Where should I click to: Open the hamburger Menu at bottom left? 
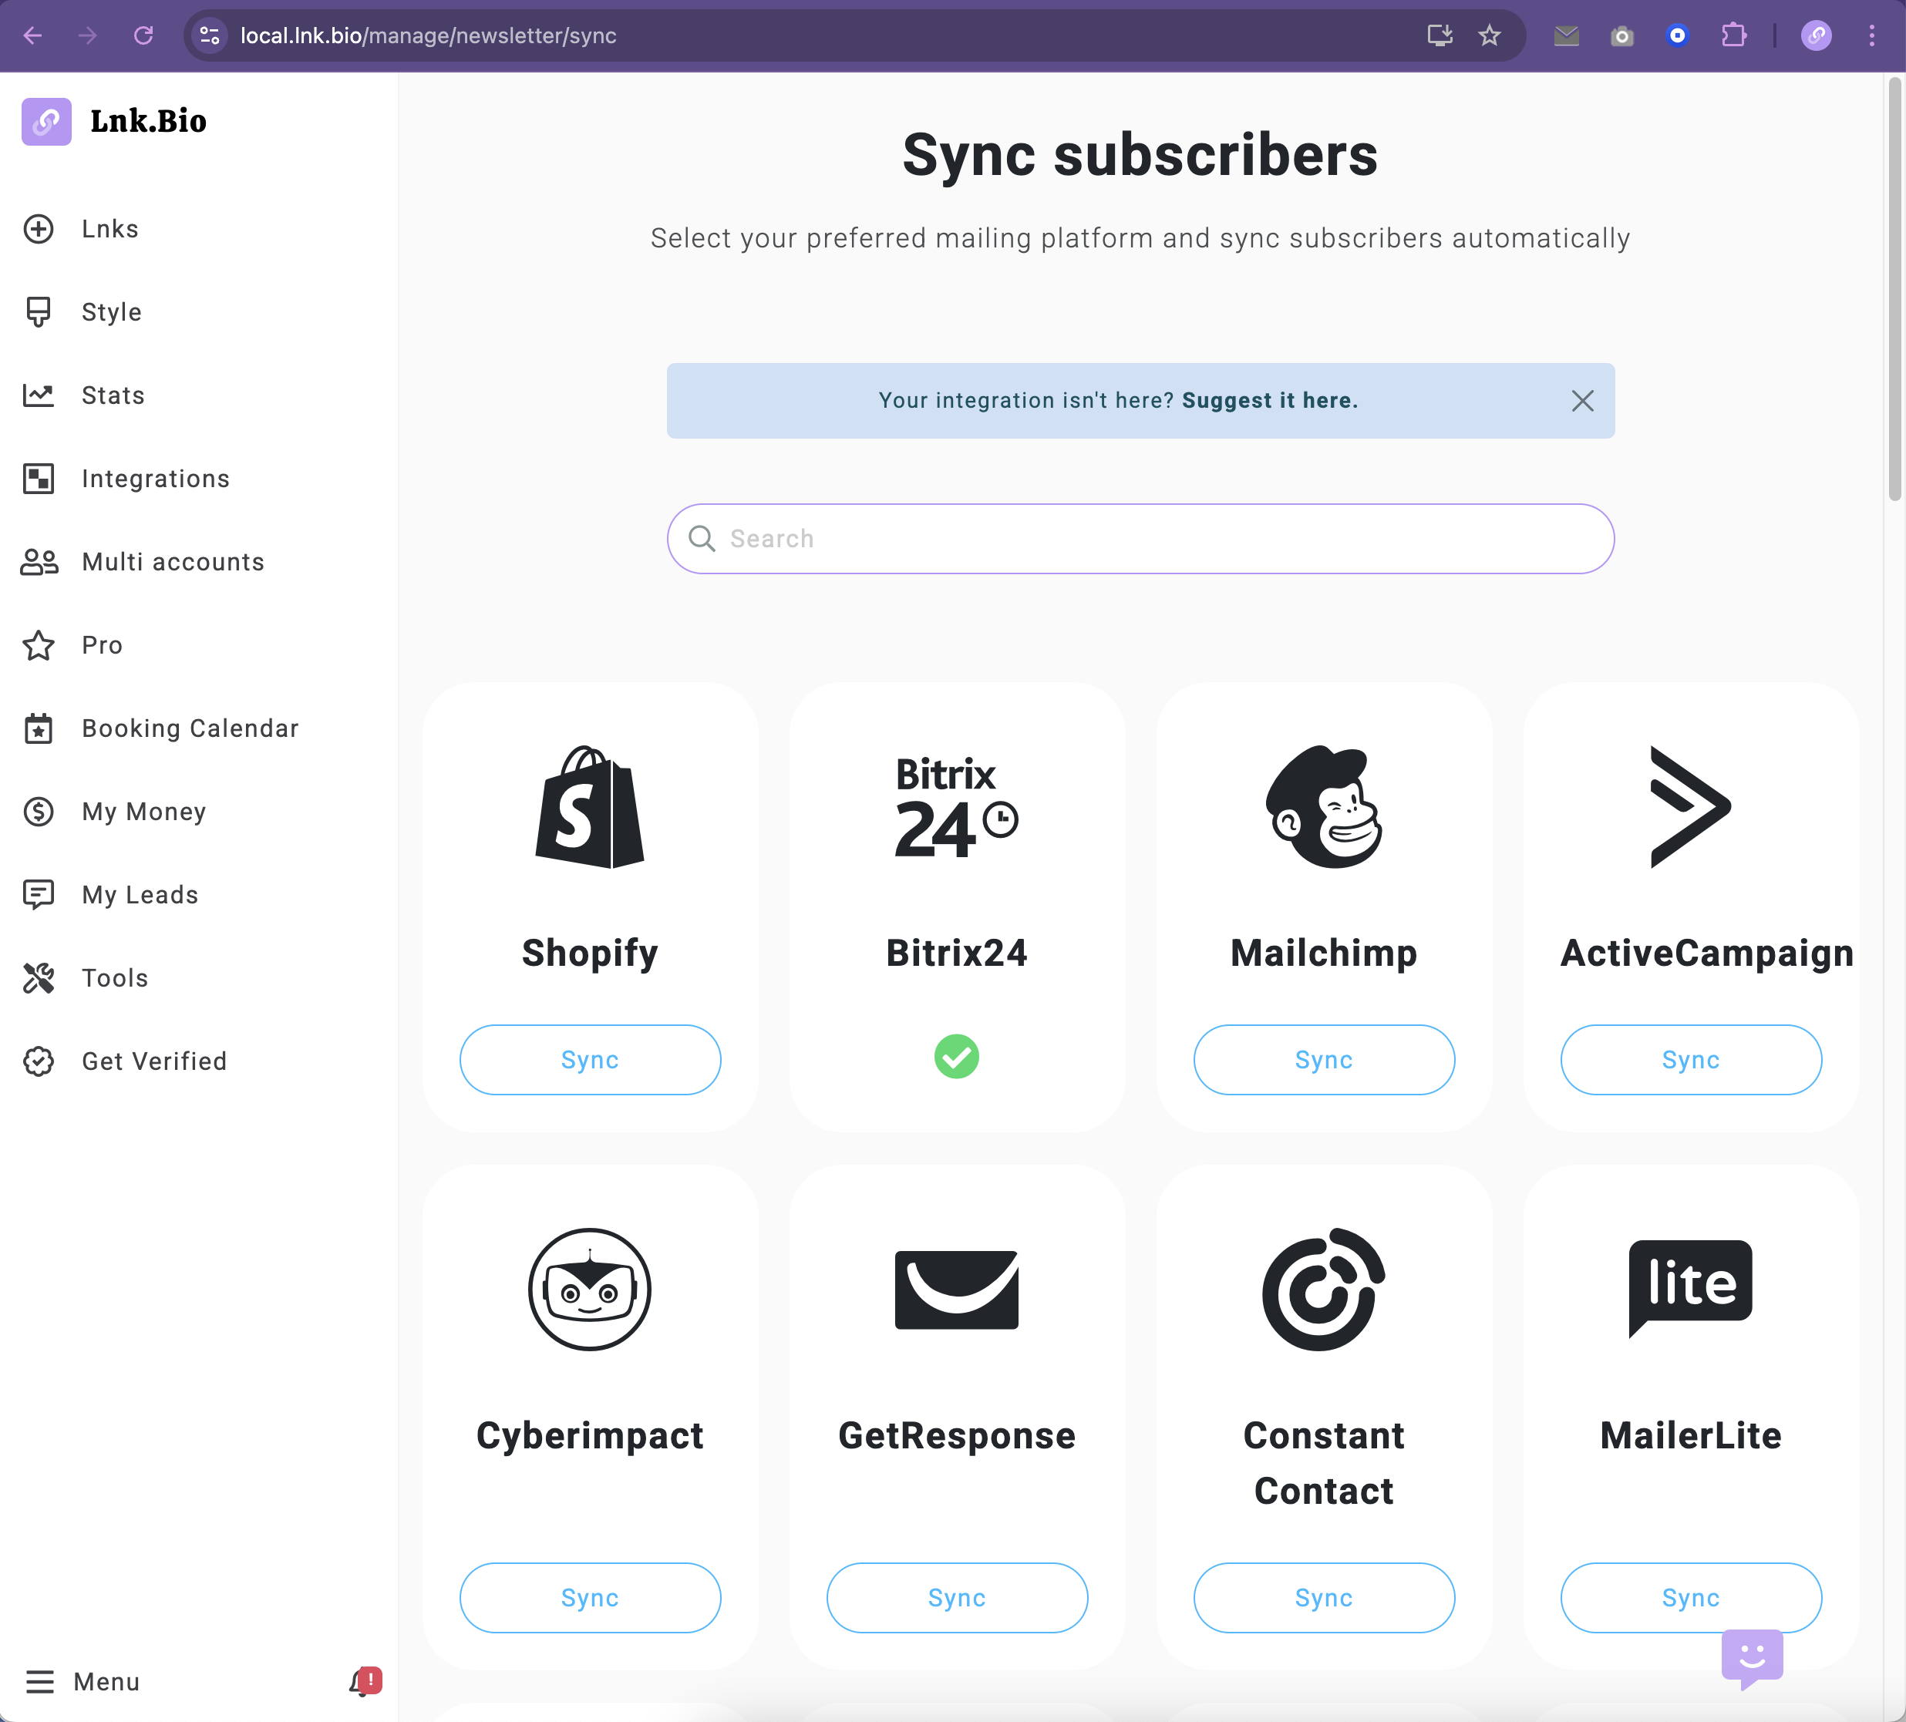(x=40, y=1681)
